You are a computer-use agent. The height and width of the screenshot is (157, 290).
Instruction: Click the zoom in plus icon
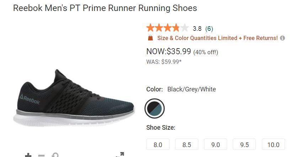point(28,155)
